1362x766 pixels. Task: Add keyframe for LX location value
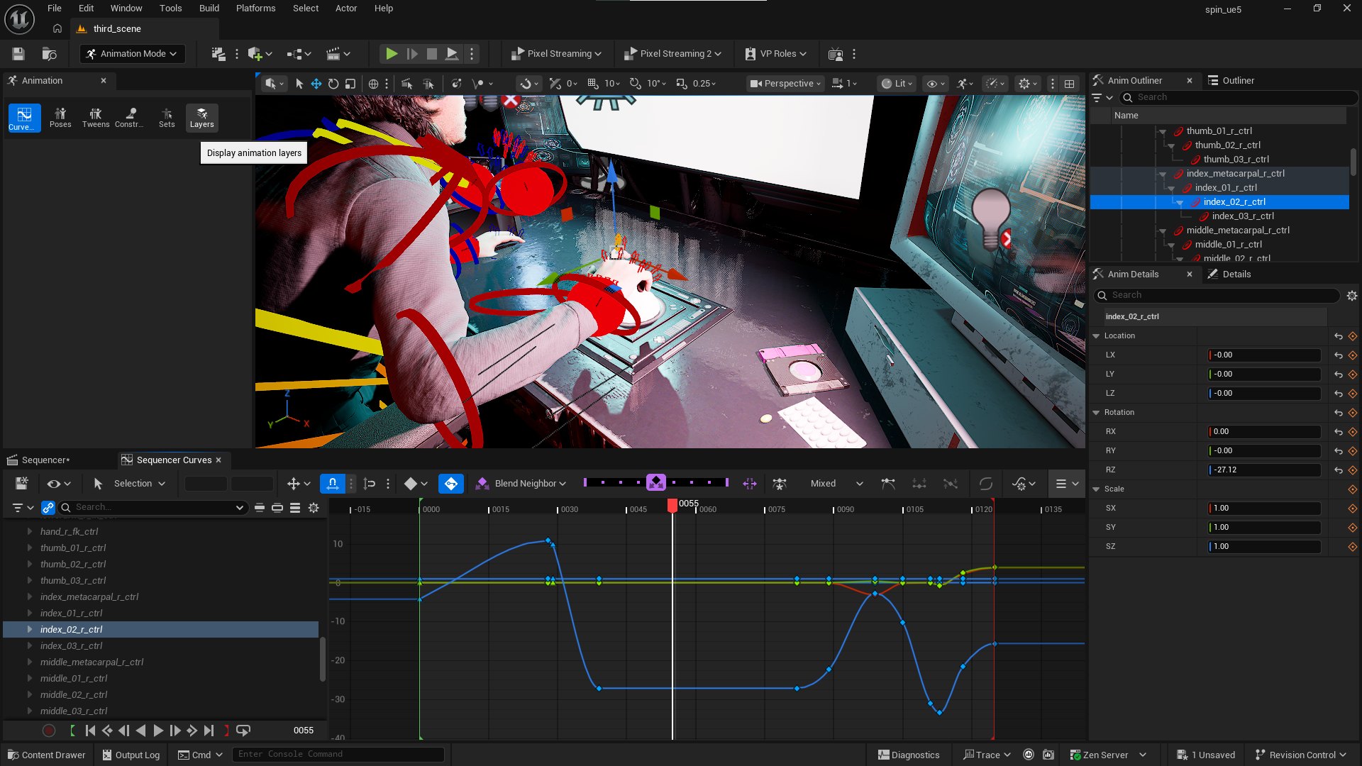[x=1353, y=355]
